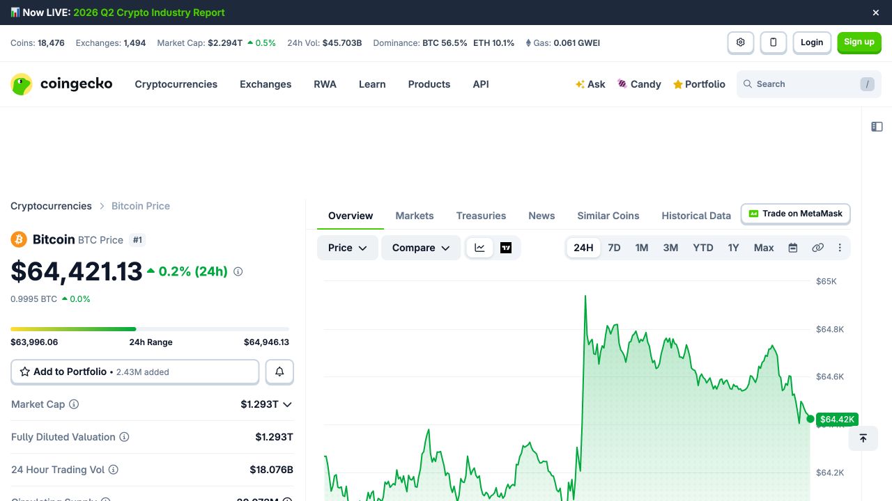Expand the Market Cap $1.293T chevron
The width and height of the screenshot is (892, 501).
[287, 404]
